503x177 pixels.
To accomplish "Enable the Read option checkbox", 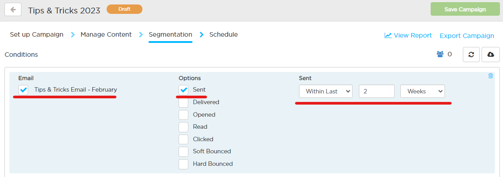I will pyautogui.click(x=183, y=127).
